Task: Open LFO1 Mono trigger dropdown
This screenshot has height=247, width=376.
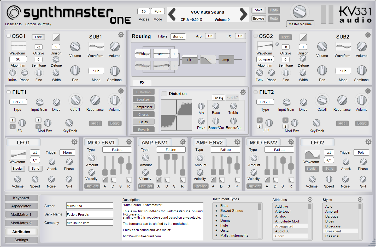Action: point(67,152)
